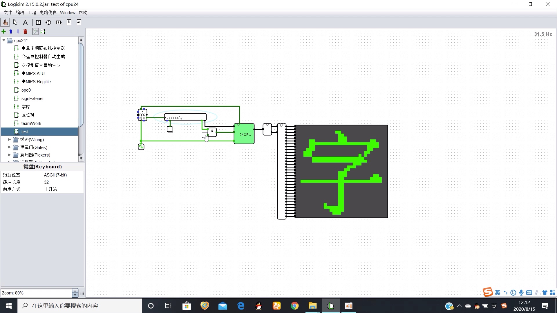The width and height of the screenshot is (557, 313).
Task: Expand the 线路(Wiring) library folder
Action: [9, 140]
